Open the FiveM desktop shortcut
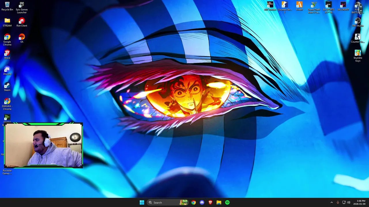This screenshot has width=369, height=207. (299, 6)
